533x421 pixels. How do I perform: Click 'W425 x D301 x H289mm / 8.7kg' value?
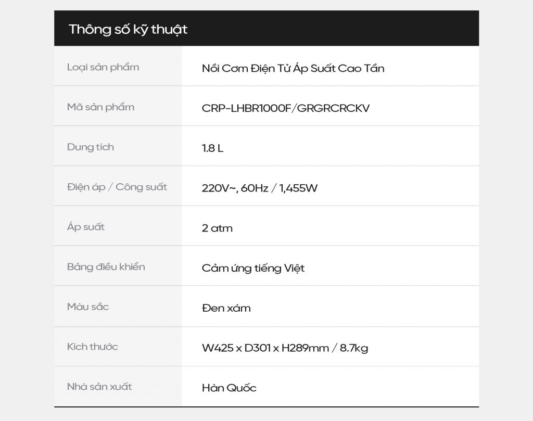(285, 348)
